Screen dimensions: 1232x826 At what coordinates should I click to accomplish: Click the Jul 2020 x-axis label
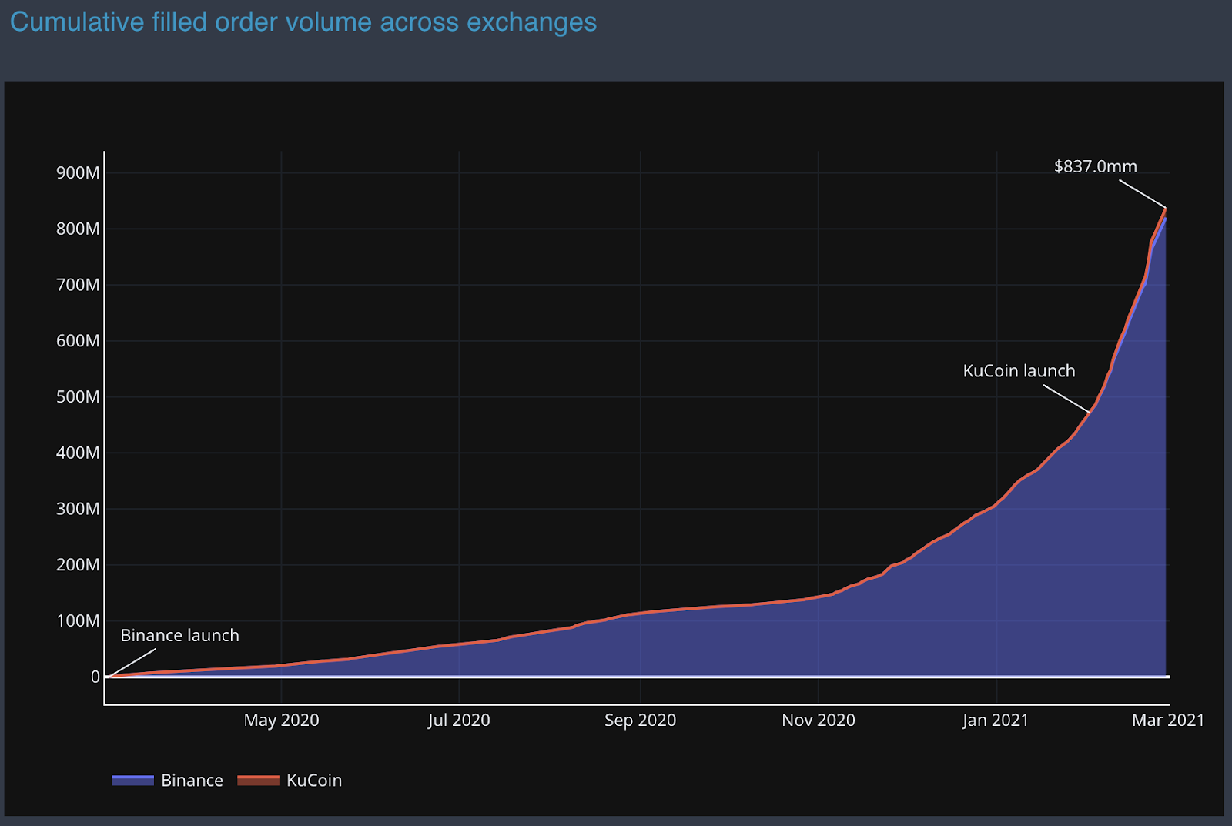pos(459,721)
